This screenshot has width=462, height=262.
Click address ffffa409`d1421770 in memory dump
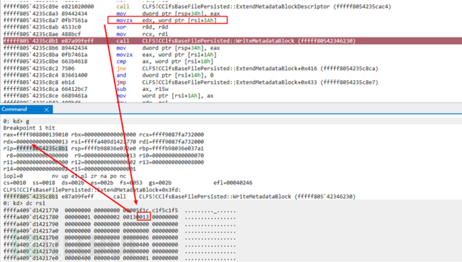[x=31, y=211]
